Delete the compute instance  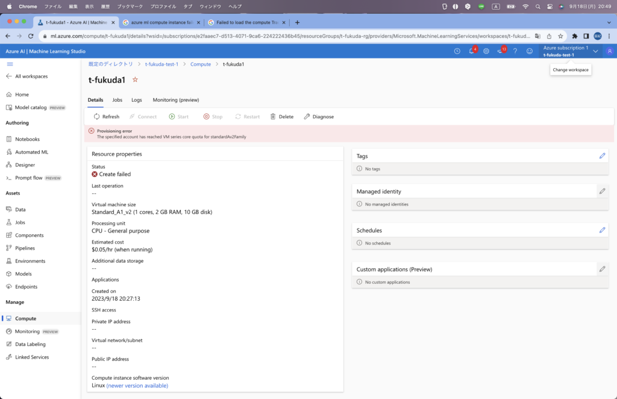[282, 116]
